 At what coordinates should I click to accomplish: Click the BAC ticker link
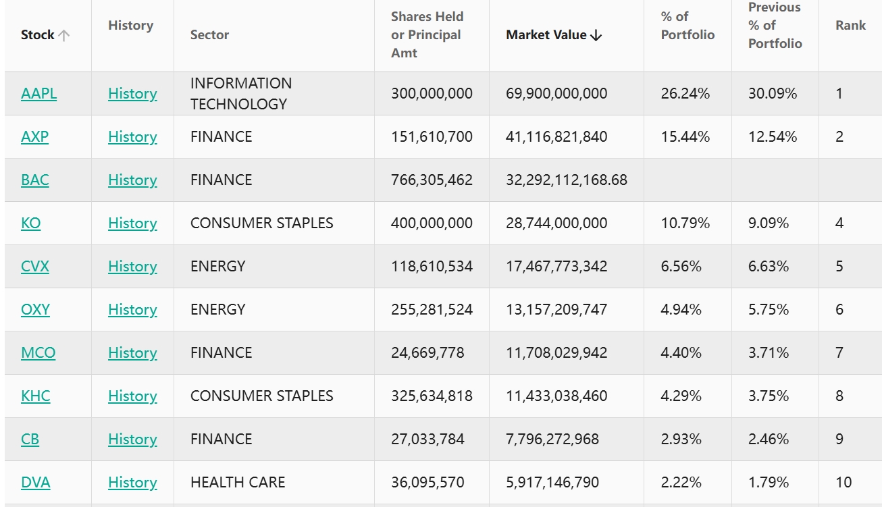35,180
